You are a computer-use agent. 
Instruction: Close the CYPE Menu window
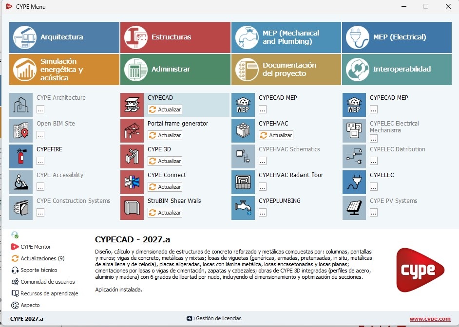[x=448, y=6]
